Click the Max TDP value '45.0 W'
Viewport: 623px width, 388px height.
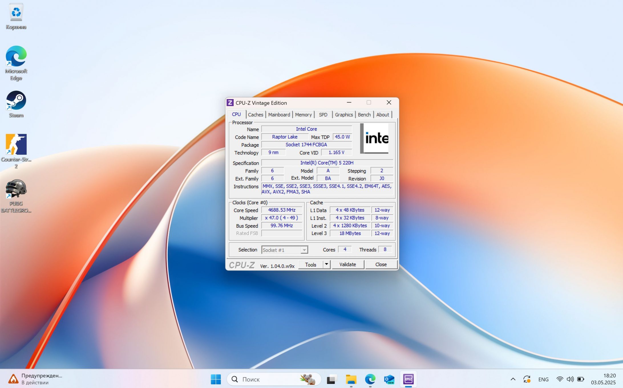click(x=342, y=137)
